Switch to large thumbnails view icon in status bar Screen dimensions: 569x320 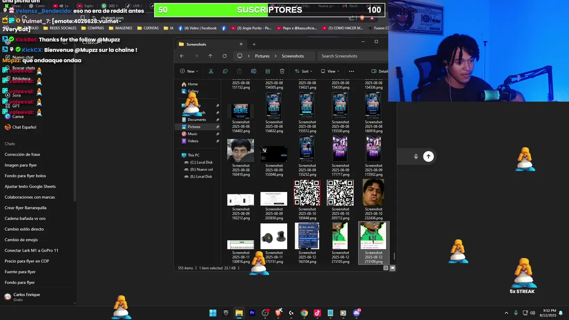pos(393,268)
